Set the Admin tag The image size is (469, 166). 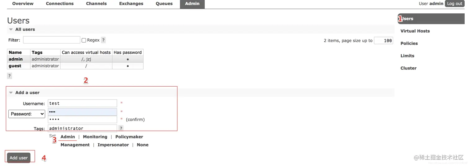pos(68,137)
